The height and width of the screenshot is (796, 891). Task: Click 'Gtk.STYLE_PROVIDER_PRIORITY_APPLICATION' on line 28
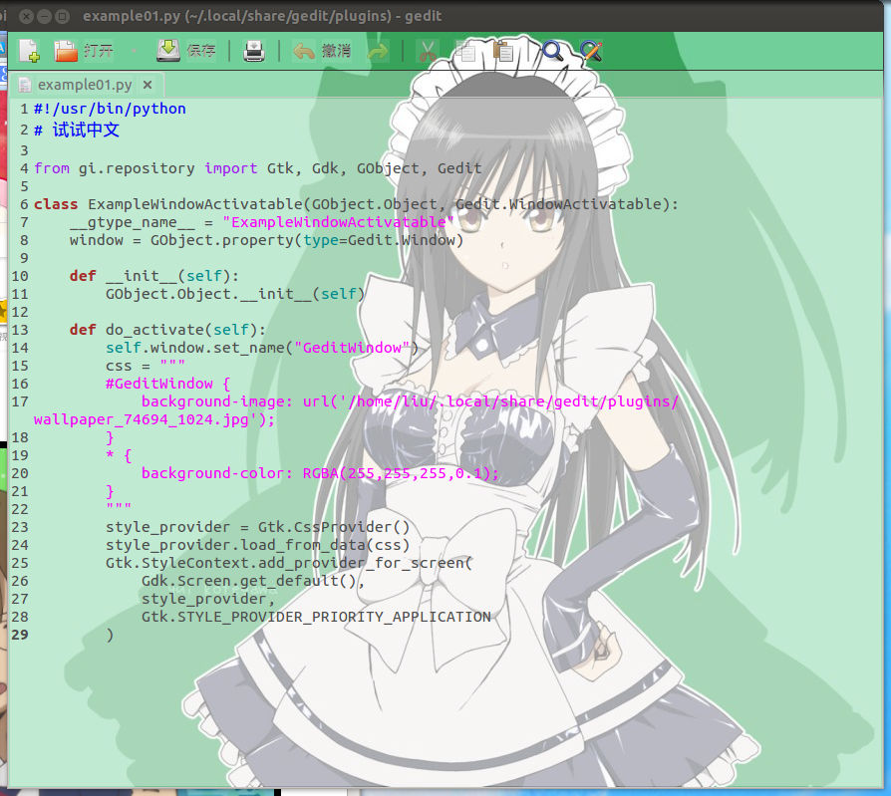pyautogui.click(x=316, y=617)
